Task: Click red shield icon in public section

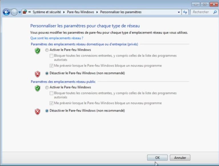Action: 38,112
